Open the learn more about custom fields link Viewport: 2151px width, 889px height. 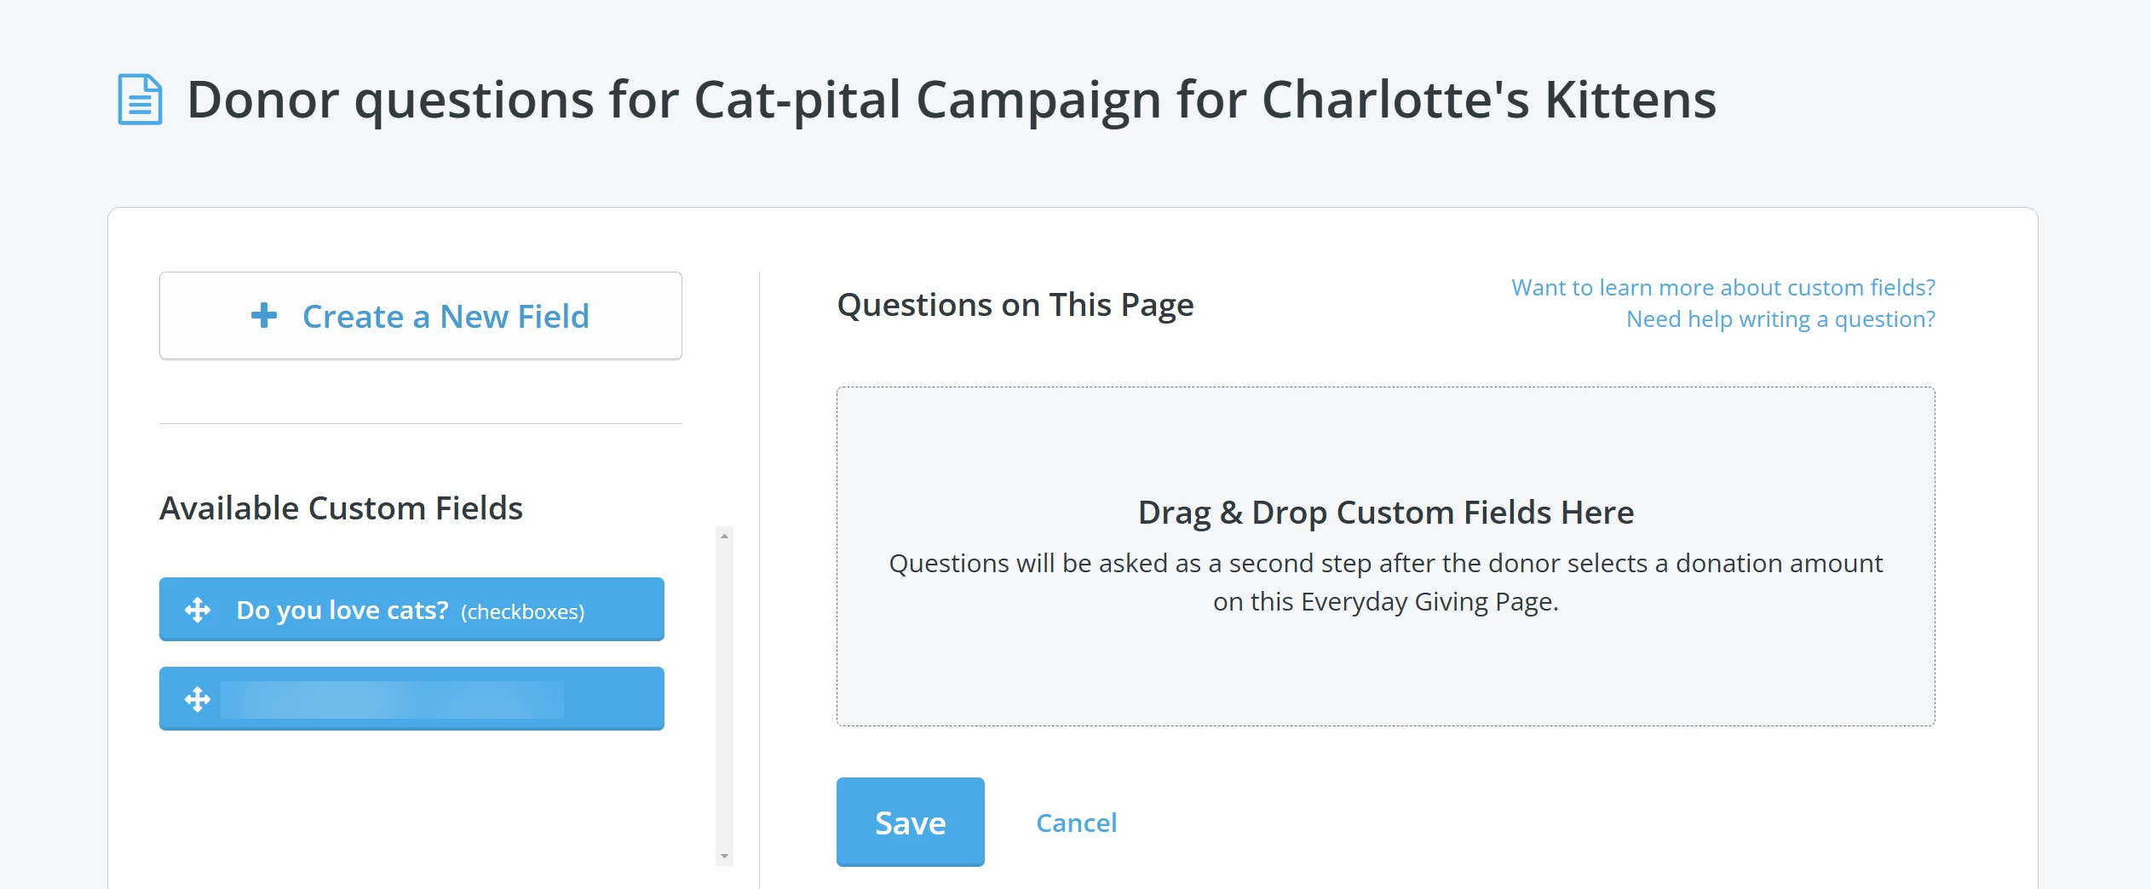tap(1723, 287)
